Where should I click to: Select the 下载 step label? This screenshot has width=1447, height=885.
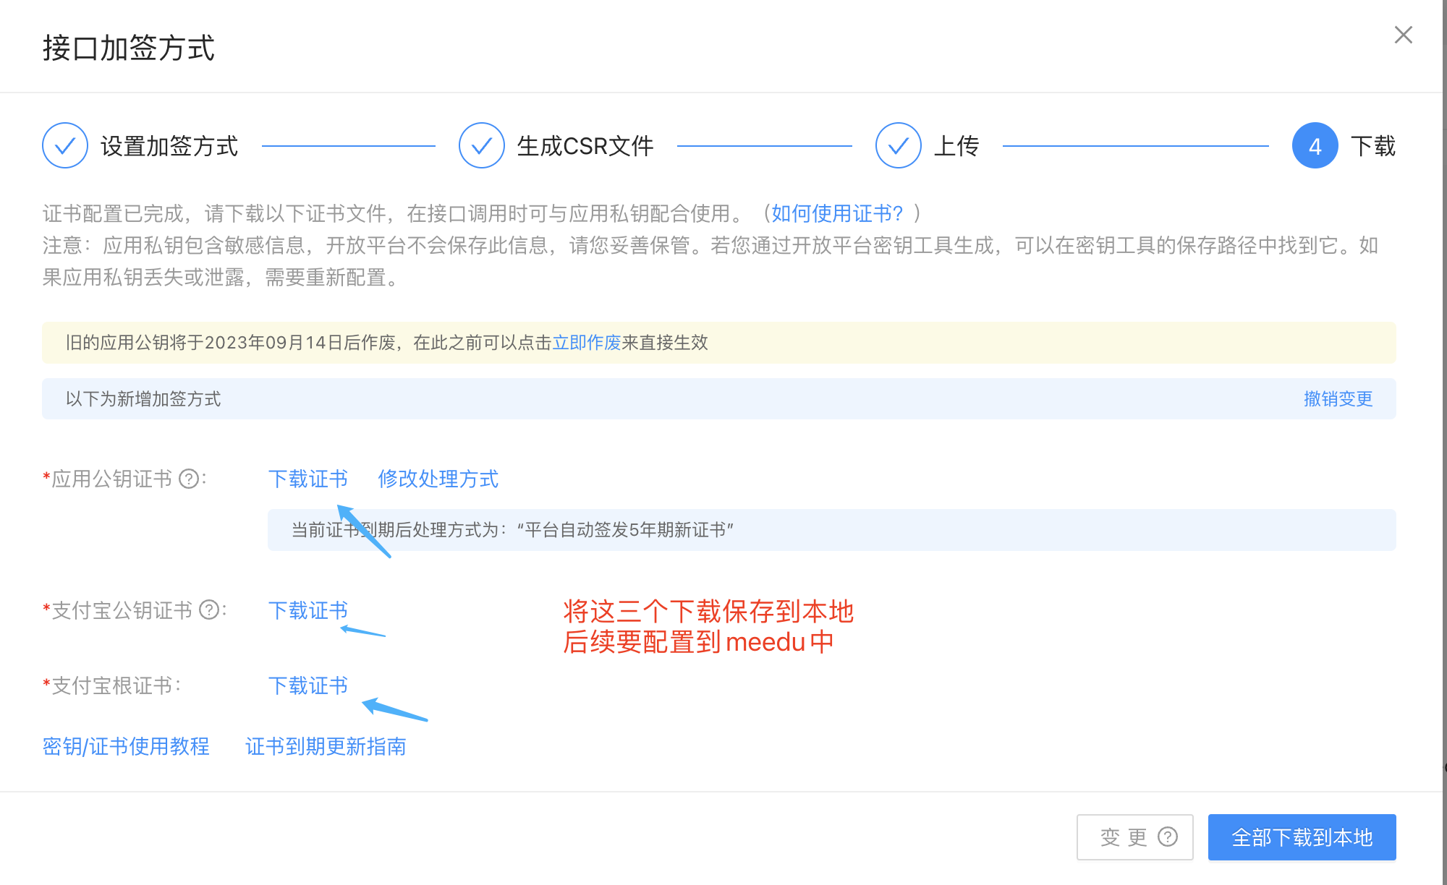click(x=1373, y=146)
